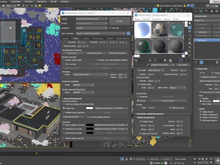220x165 pixels.
Task: Enable Render only masks checkbox
Action: [x=97, y=60]
